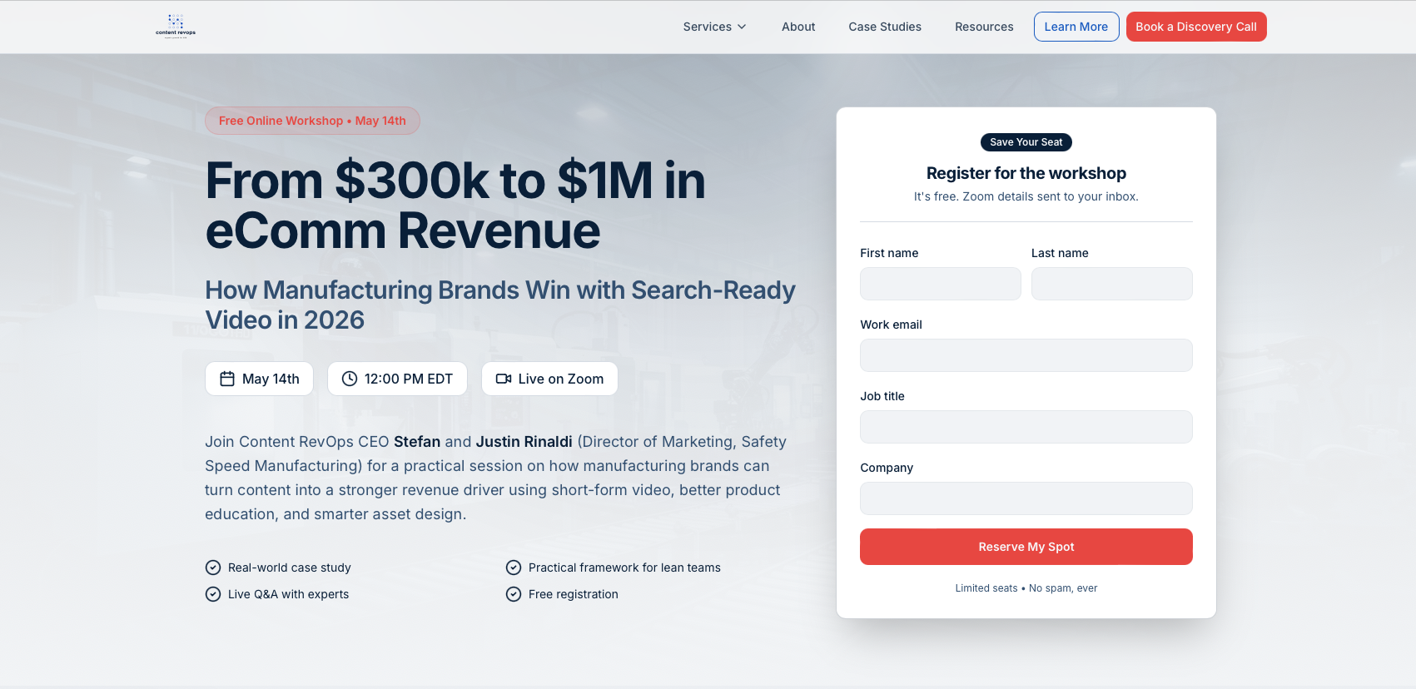Click the calendar icon beside May 14th
The width and height of the screenshot is (1416, 689).
pyautogui.click(x=227, y=379)
